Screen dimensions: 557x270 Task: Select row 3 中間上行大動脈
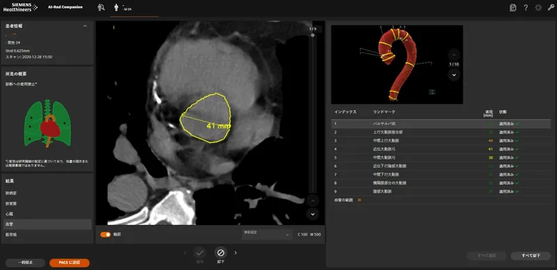click(x=441, y=141)
